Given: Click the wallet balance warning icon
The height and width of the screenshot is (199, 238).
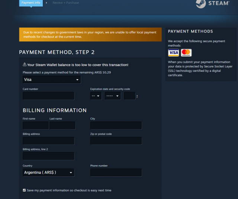Looking at the screenshot, I should (x=25, y=65).
